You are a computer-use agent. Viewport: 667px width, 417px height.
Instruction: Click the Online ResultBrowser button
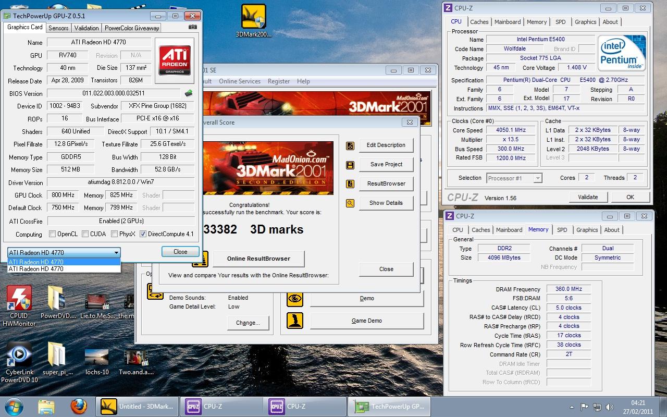[x=258, y=259]
